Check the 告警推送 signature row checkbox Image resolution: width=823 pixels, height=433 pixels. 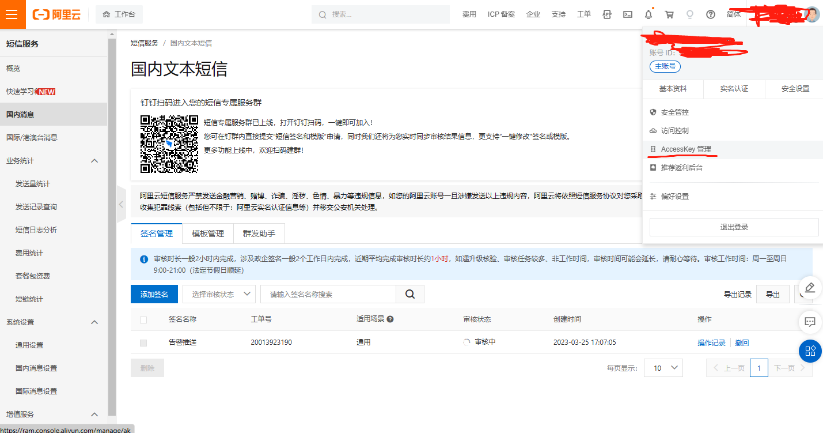pos(143,342)
